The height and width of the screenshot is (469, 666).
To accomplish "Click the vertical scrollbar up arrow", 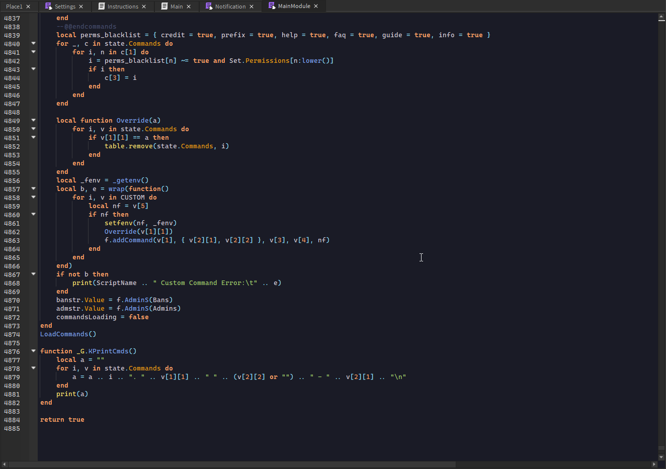I will coord(661,17).
